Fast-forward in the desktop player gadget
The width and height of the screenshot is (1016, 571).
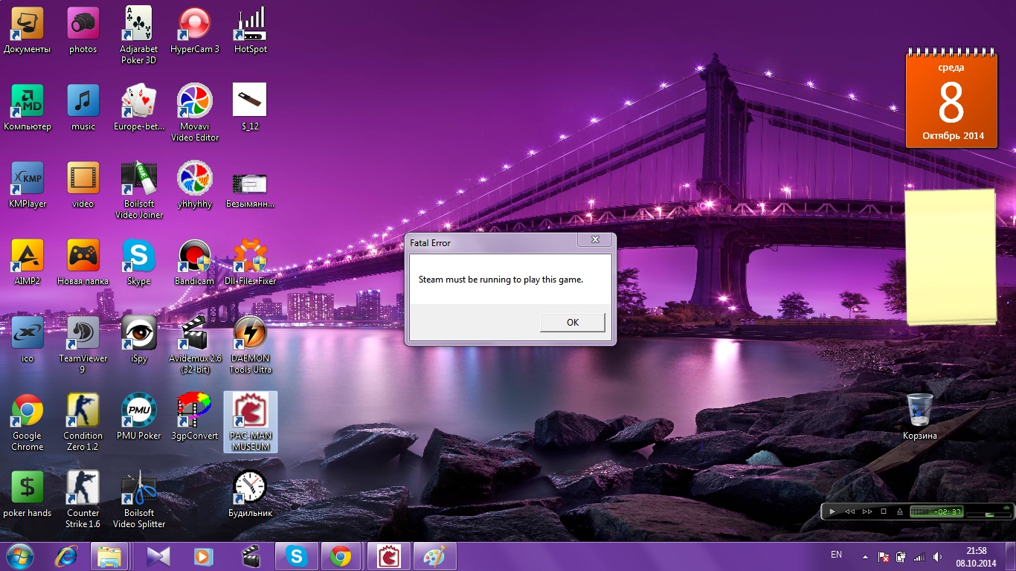[867, 512]
